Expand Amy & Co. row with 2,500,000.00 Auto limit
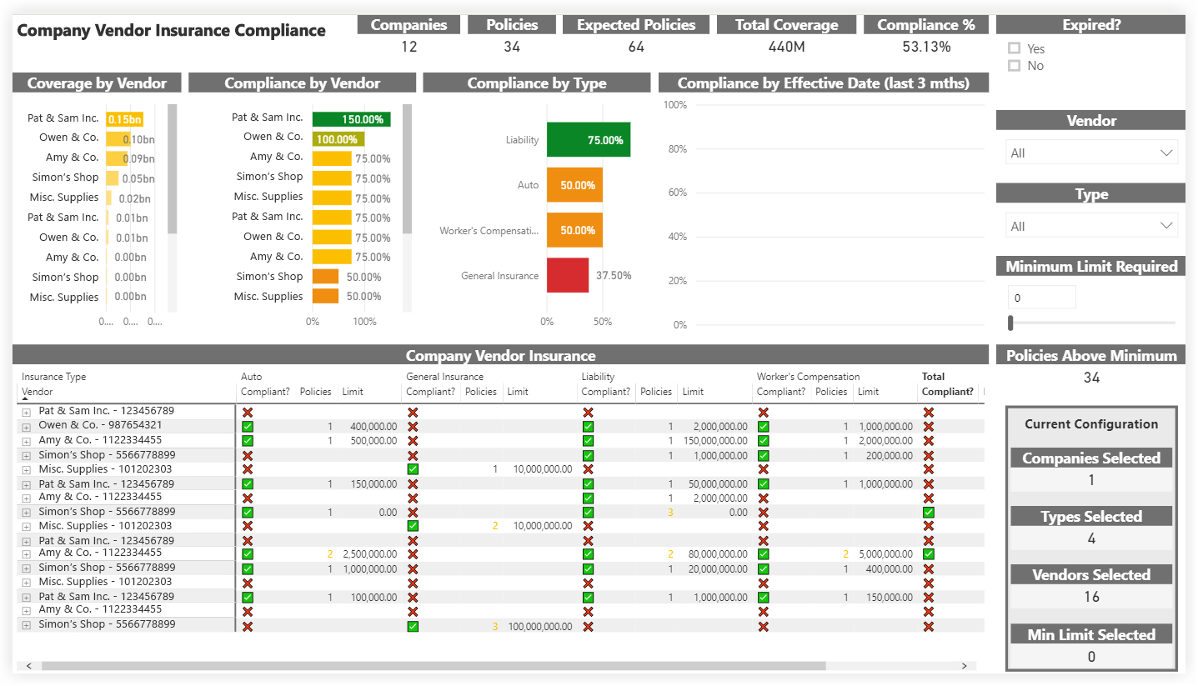 (x=27, y=553)
